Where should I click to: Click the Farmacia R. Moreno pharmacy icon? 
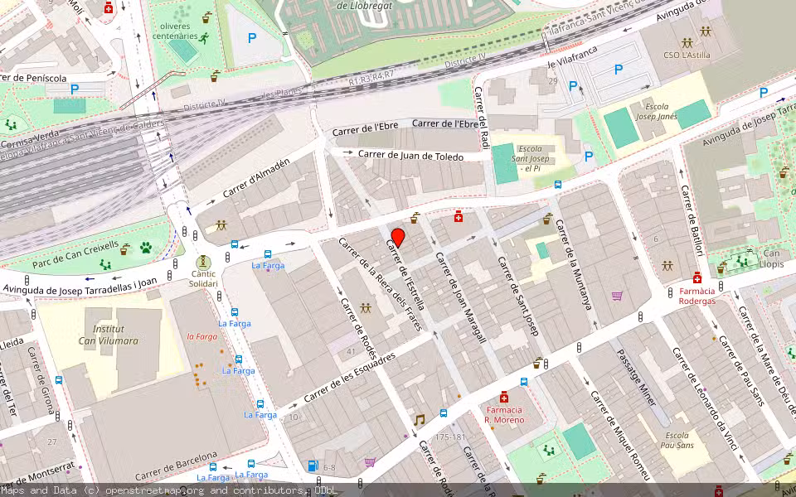point(504,398)
